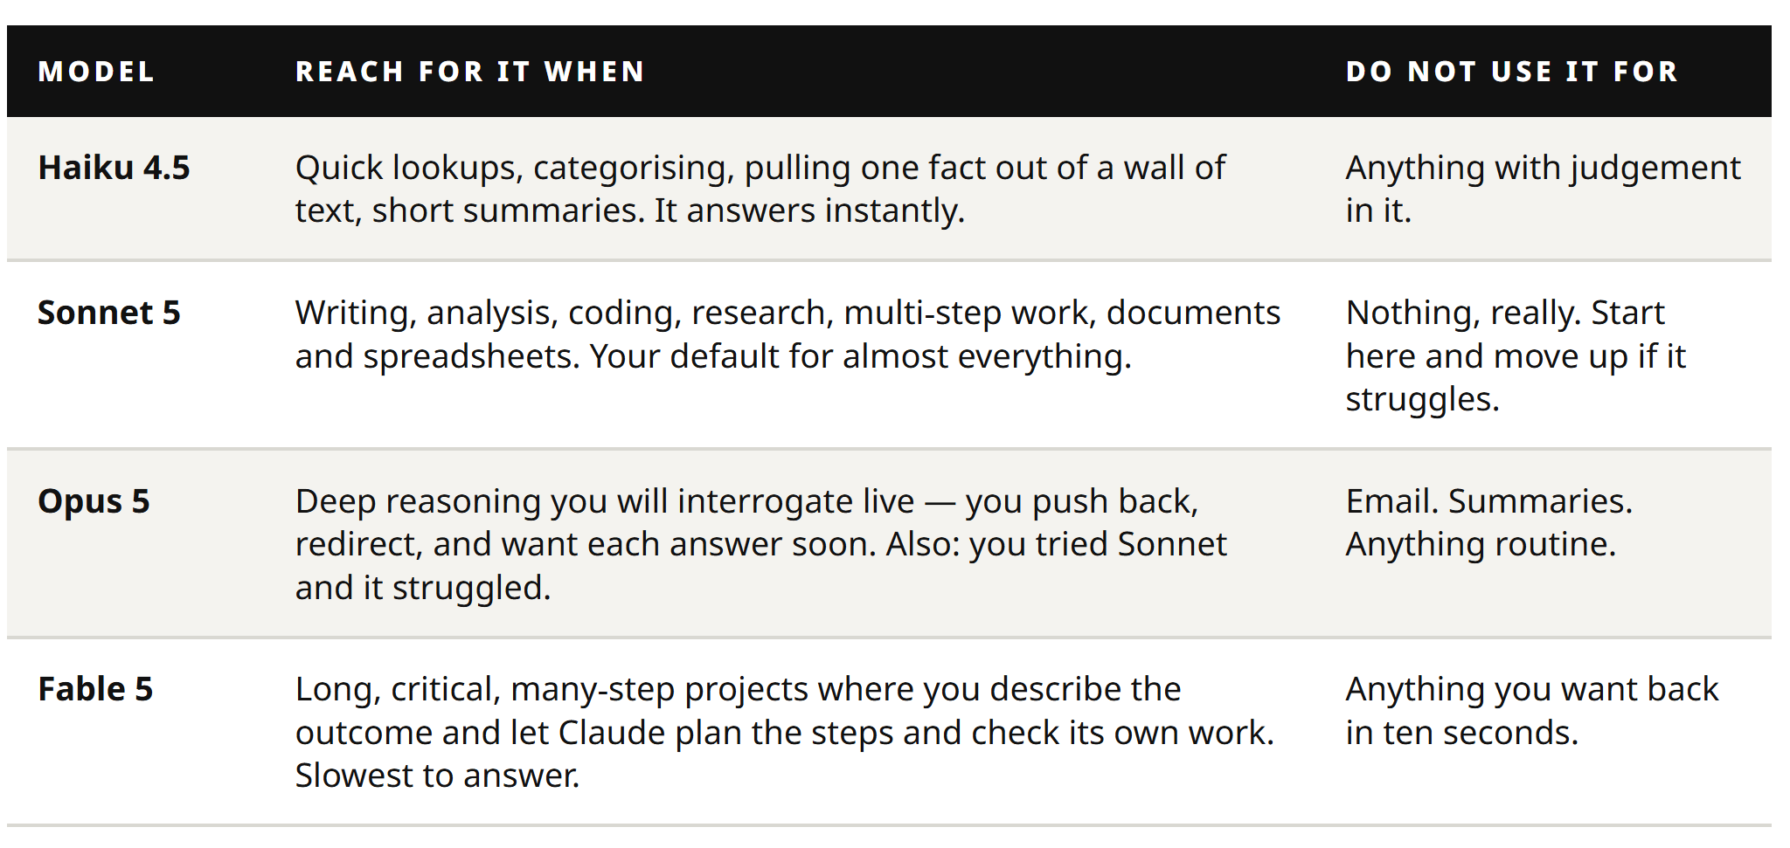
Task: Click the 'Writing, analysis, coding' description text
Action: coord(787,334)
